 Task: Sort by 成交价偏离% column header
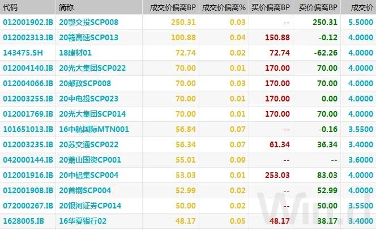[224, 7]
